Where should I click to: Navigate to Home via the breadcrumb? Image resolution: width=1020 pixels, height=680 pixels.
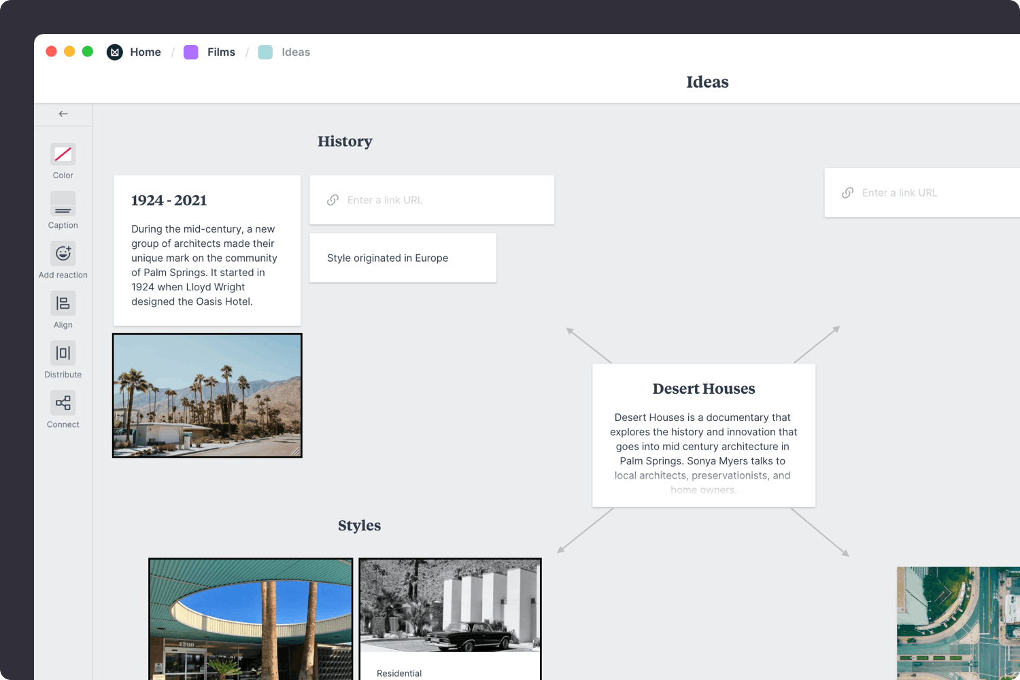point(146,52)
